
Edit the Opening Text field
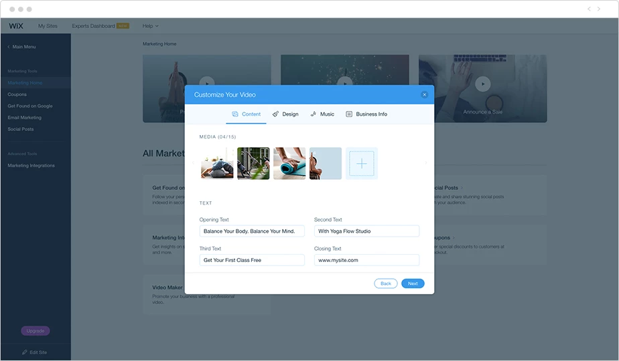click(x=252, y=231)
